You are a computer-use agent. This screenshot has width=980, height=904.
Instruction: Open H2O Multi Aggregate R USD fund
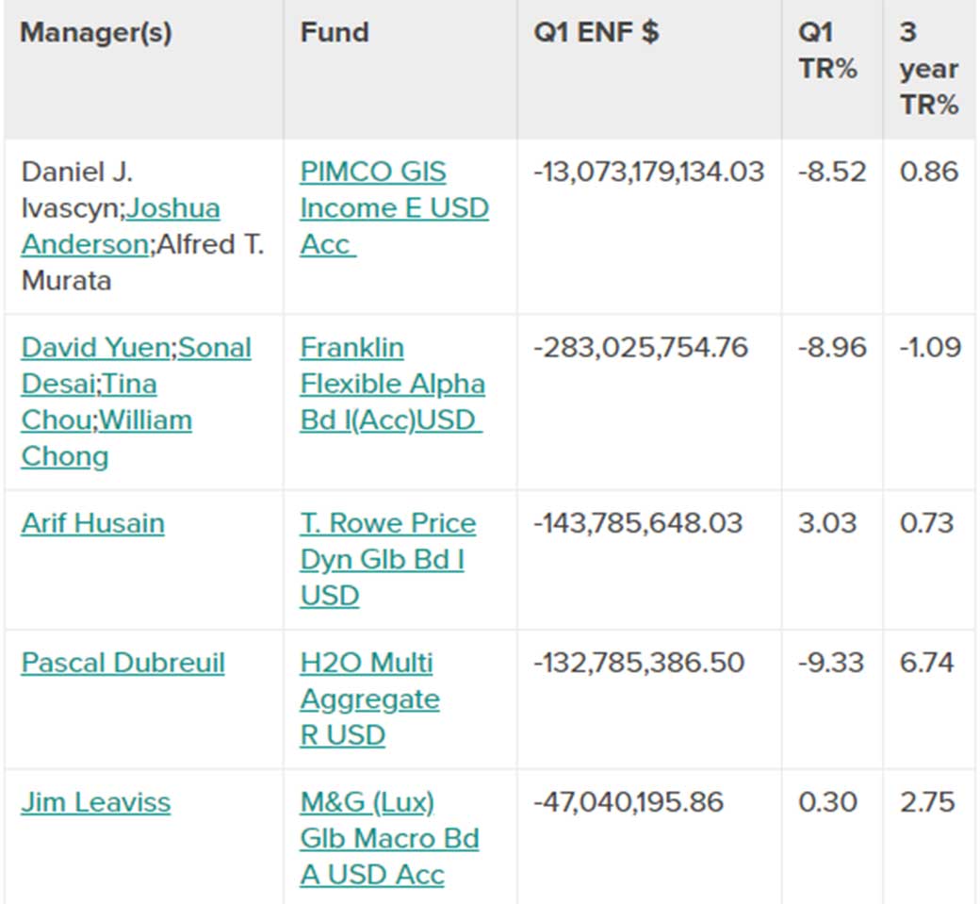point(369,699)
